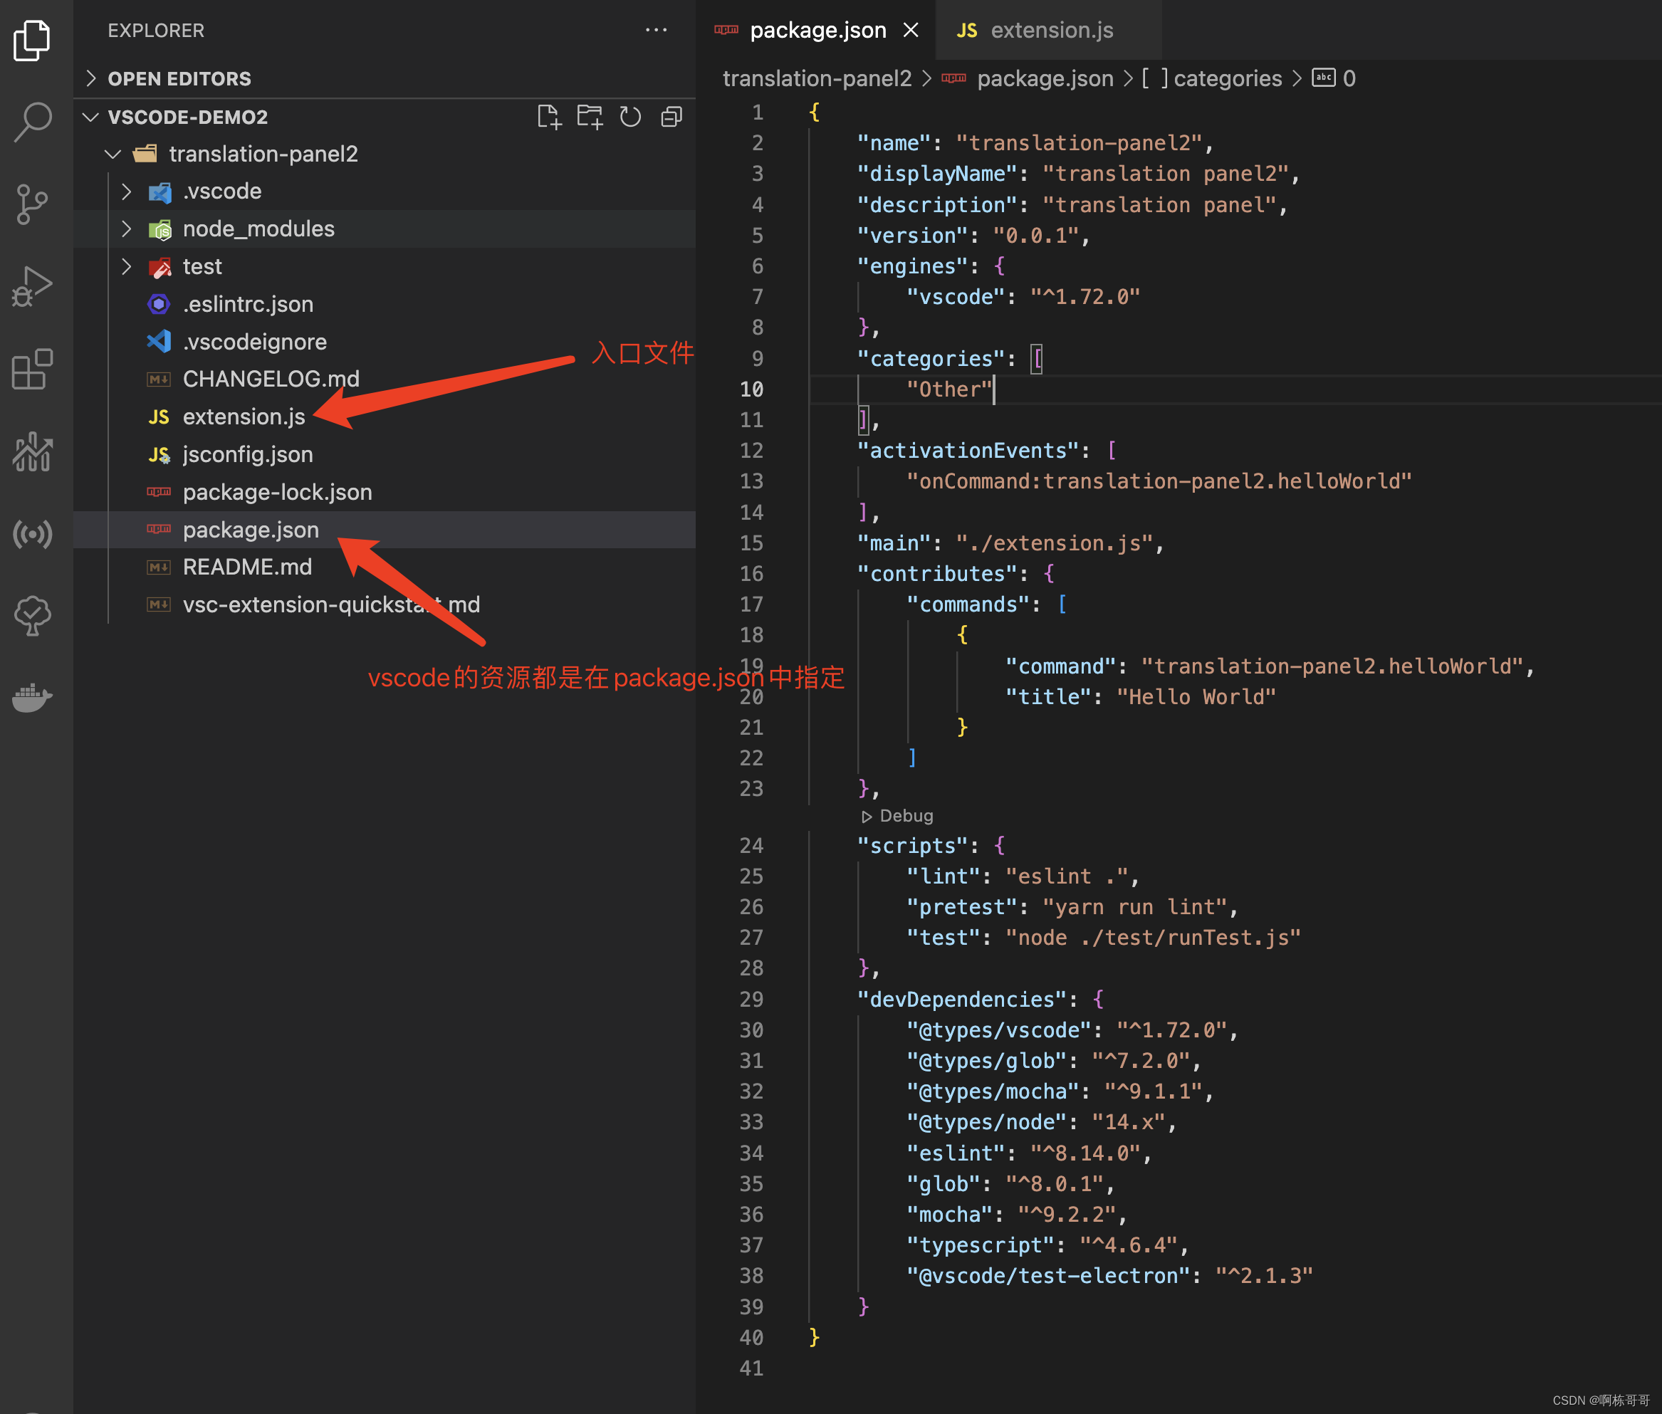The image size is (1662, 1414).
Task: Click the "0.0.1" version value
Action: (x=1036, y=236)
